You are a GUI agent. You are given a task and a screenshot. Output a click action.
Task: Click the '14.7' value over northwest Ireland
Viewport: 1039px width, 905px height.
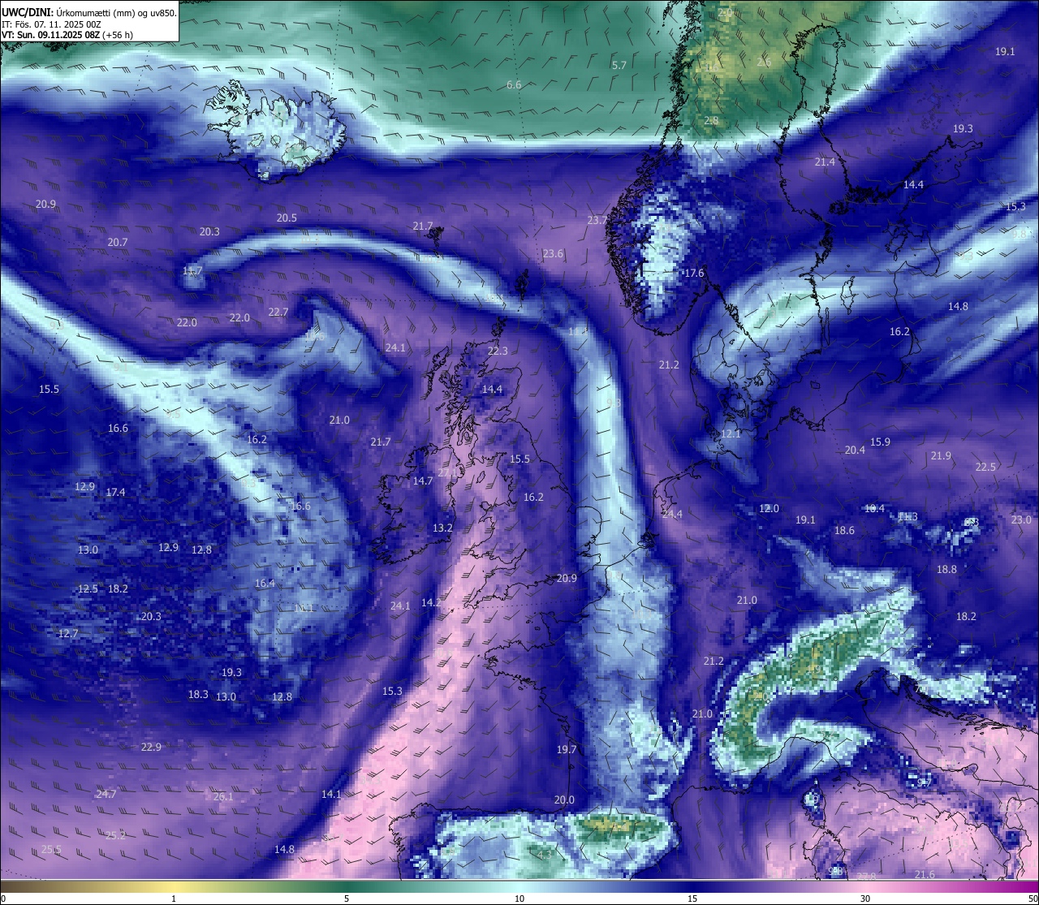tap(422, 481)
